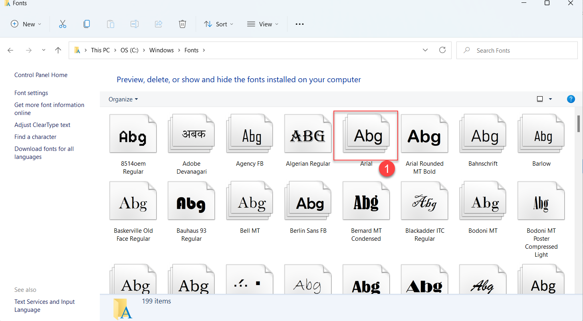The width and height of the screenshot is (583, 321).
Task: Click the Delete trash can icon
Action: pos(182,24)
